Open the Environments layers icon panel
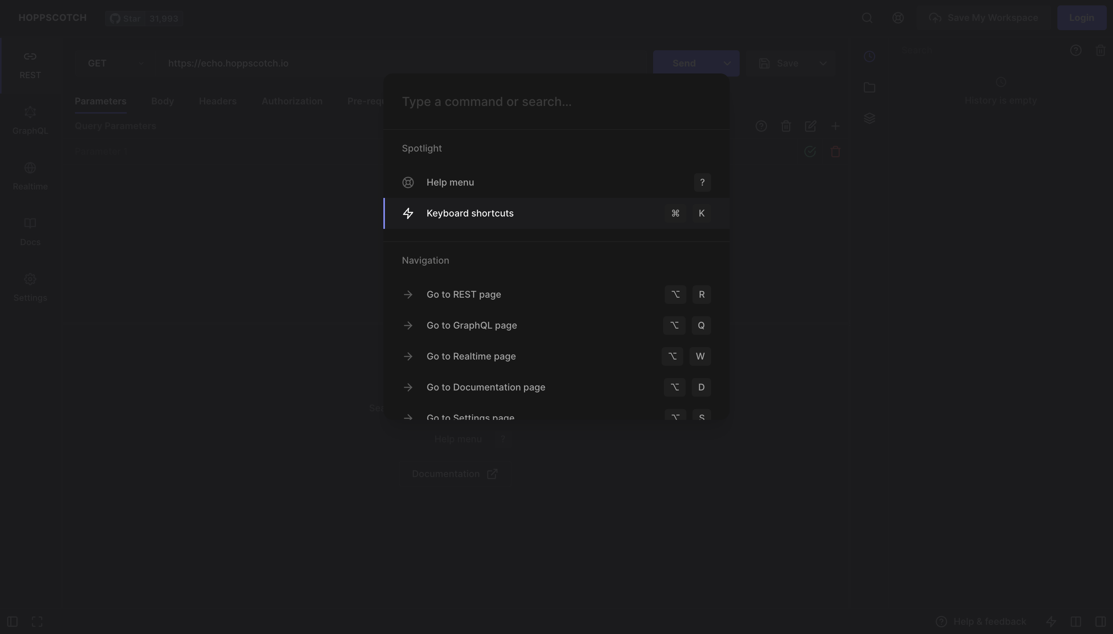This screenshot has height=634, width=1113. (x=869, y=118)
